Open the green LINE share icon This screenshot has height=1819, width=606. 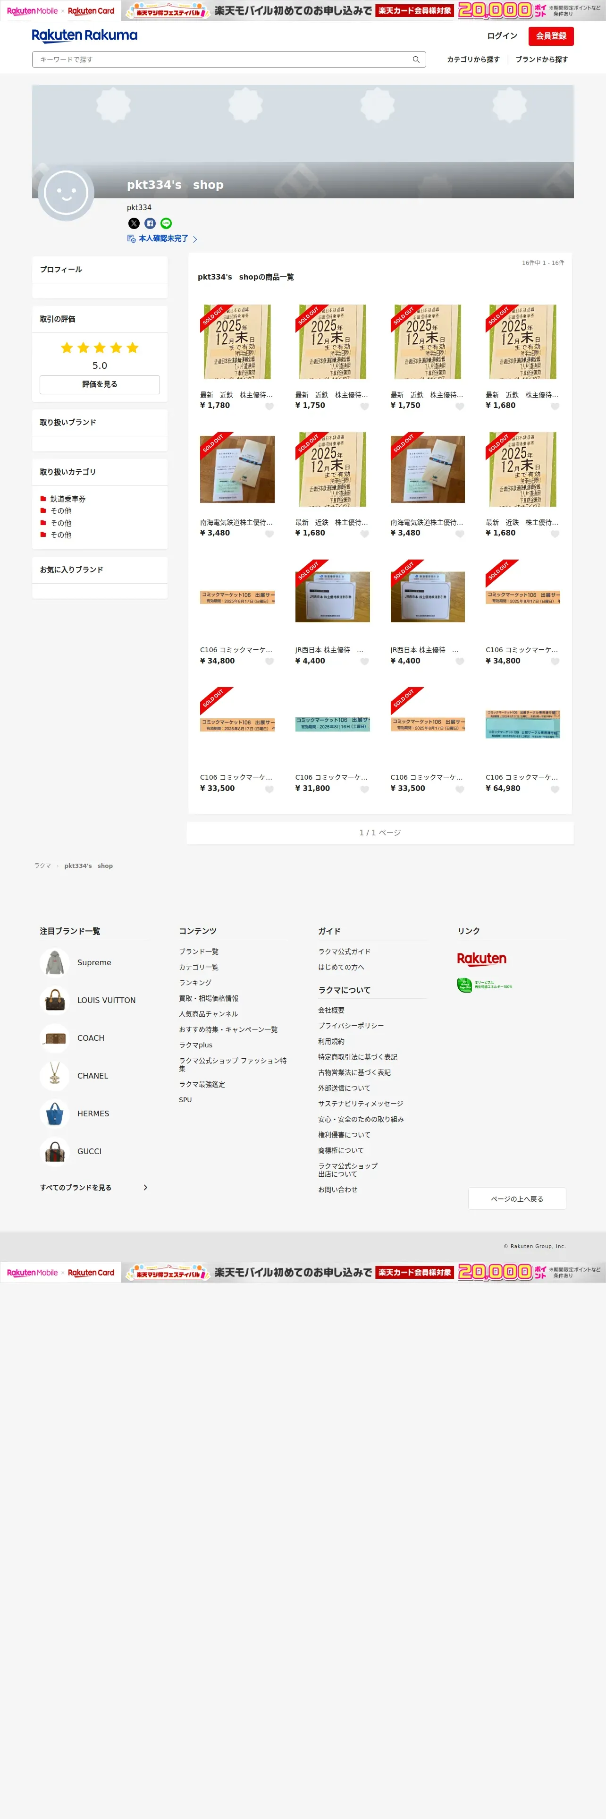(x=166, y=223)
